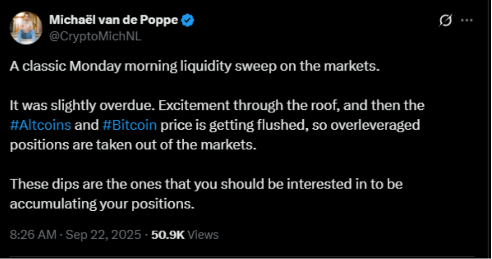Viewport: 492px width, 259px height.
Task: Open Michaël van de Poppe's profile picture
Action: click(x=26, y=28)
